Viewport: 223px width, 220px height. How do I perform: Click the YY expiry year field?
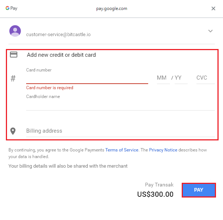pyautogui.click(x=181, y=78)
